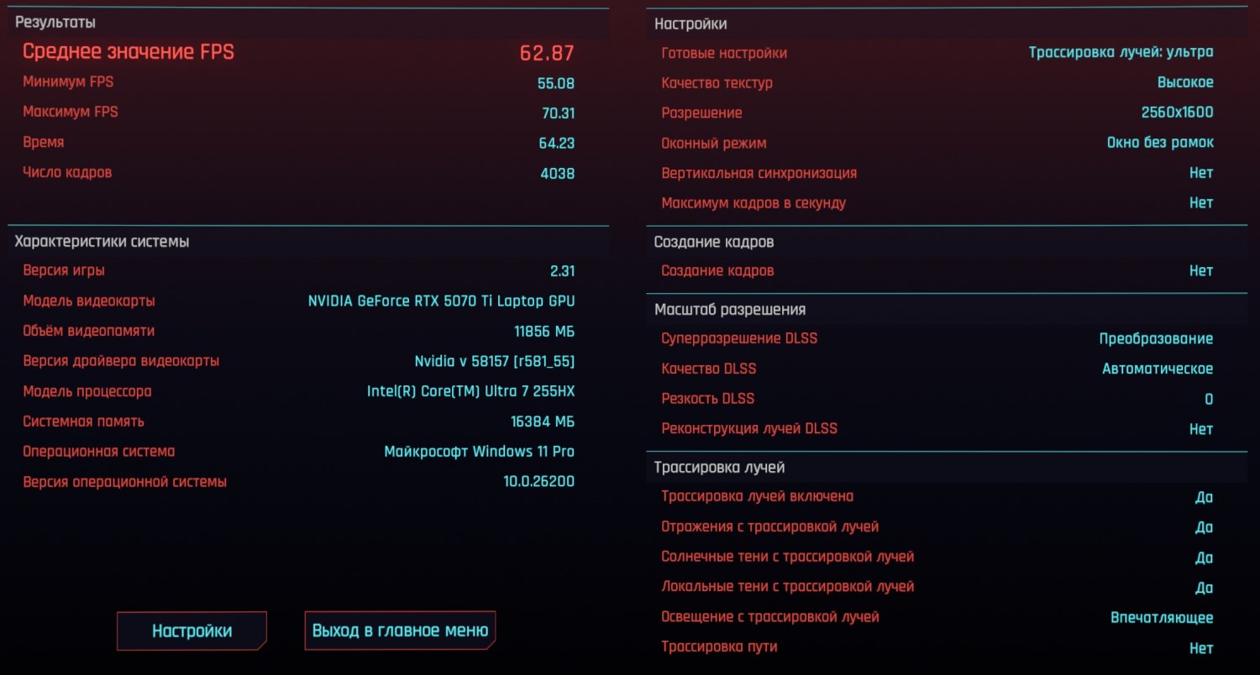1260x675 pixels.
Task: Click the Максимум кадров в секунду label
Action: click(753, 203)
